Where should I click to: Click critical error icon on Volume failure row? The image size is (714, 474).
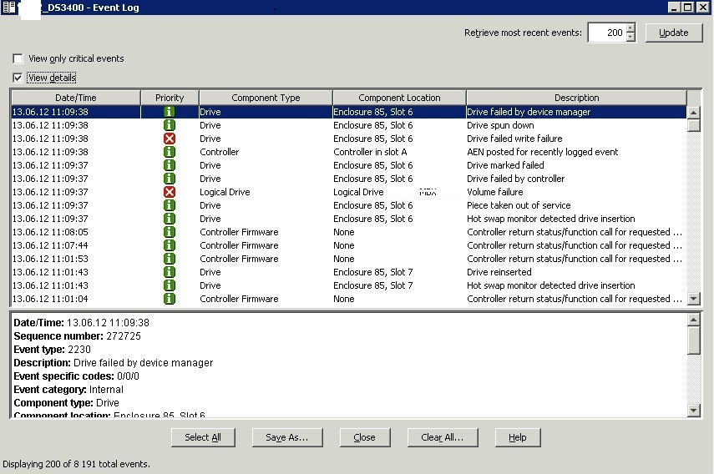point(170,192)
